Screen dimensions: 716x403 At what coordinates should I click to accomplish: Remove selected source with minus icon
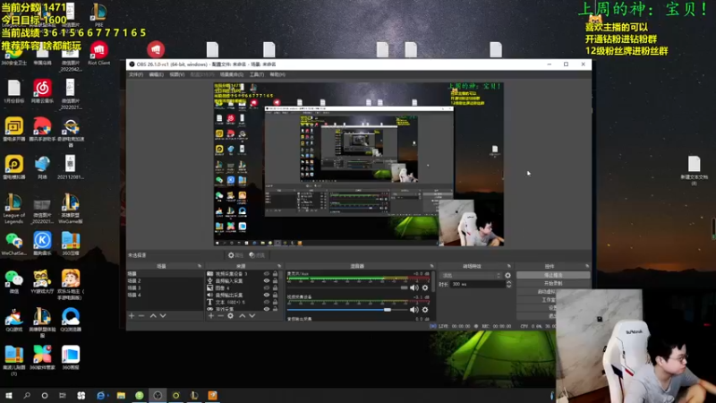pyautogui.click(x=220, y=316)
